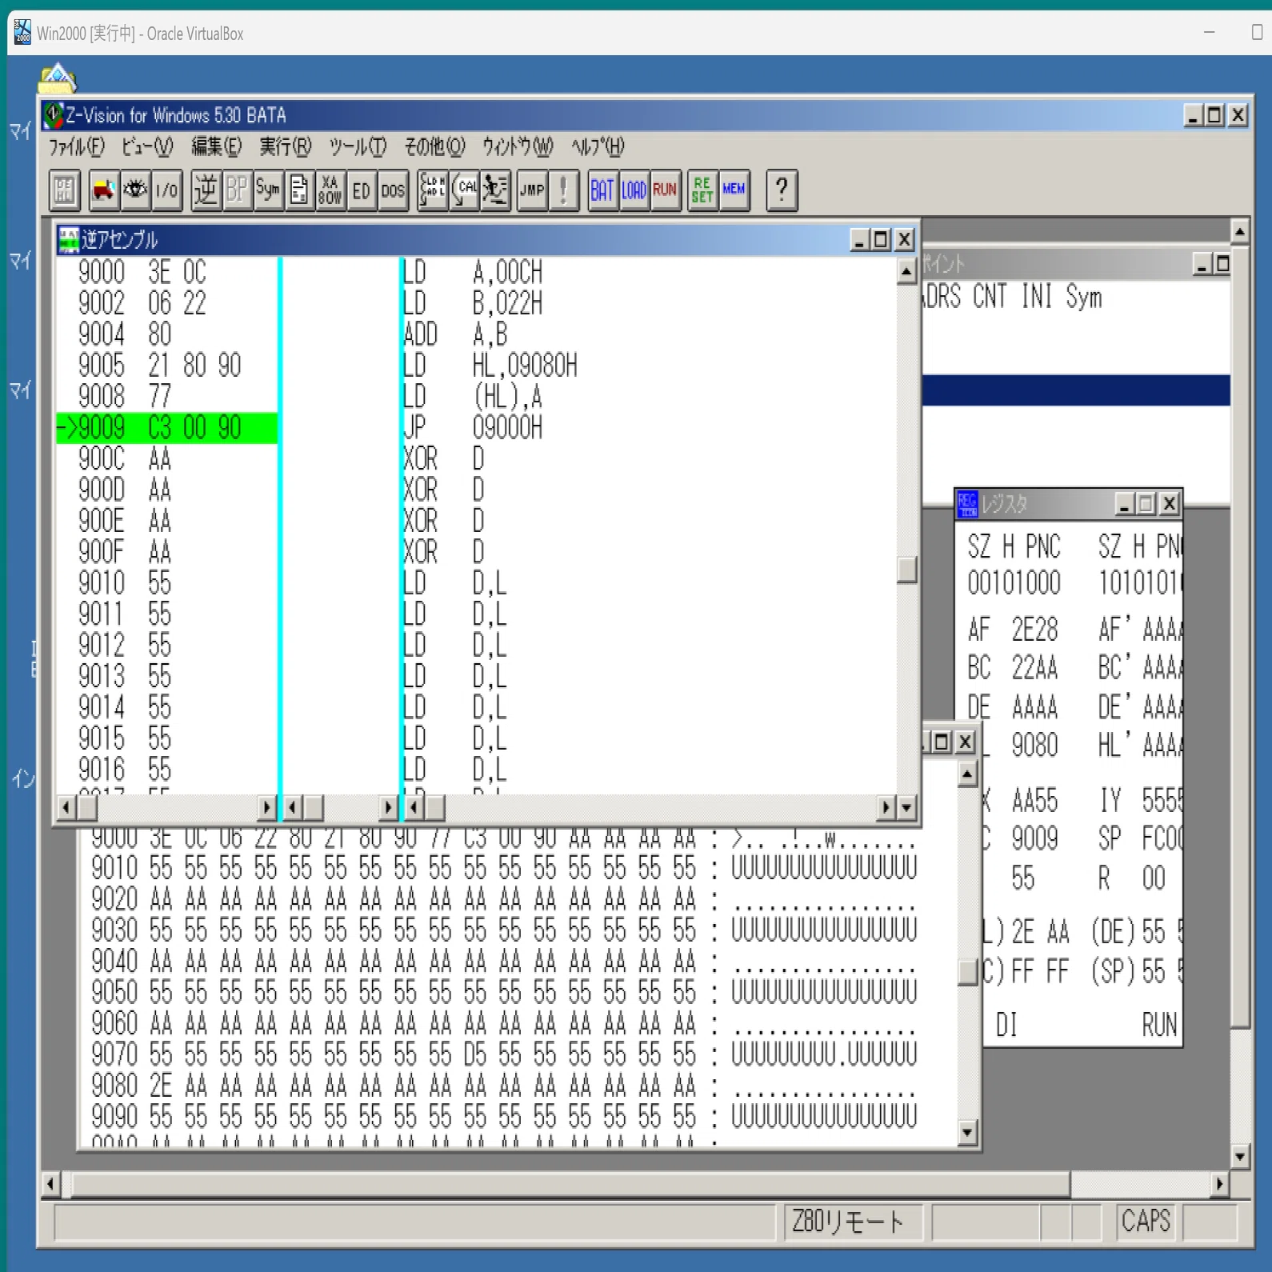
Task: Open the ツール(T) menu
Action: (358, 147)
